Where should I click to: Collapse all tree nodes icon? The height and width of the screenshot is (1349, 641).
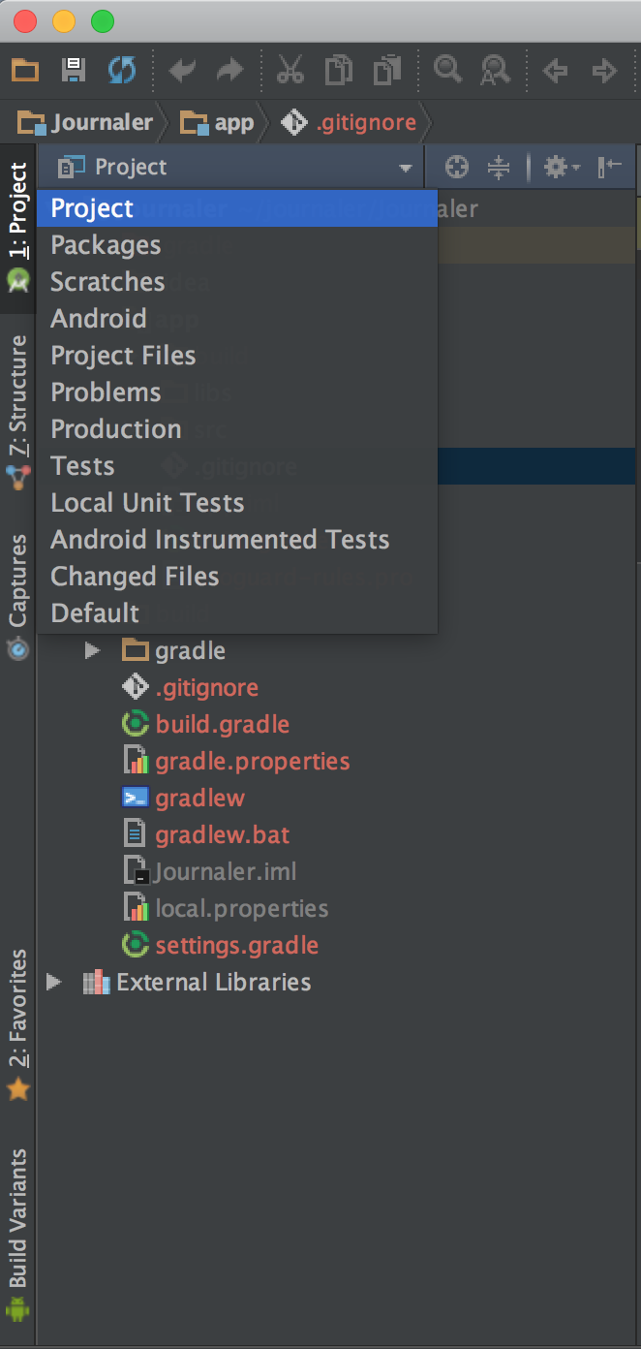[x=498, y=168]
